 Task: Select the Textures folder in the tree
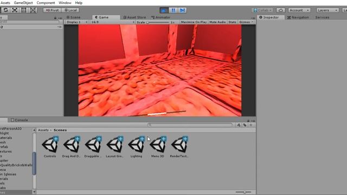coord(6,152)
